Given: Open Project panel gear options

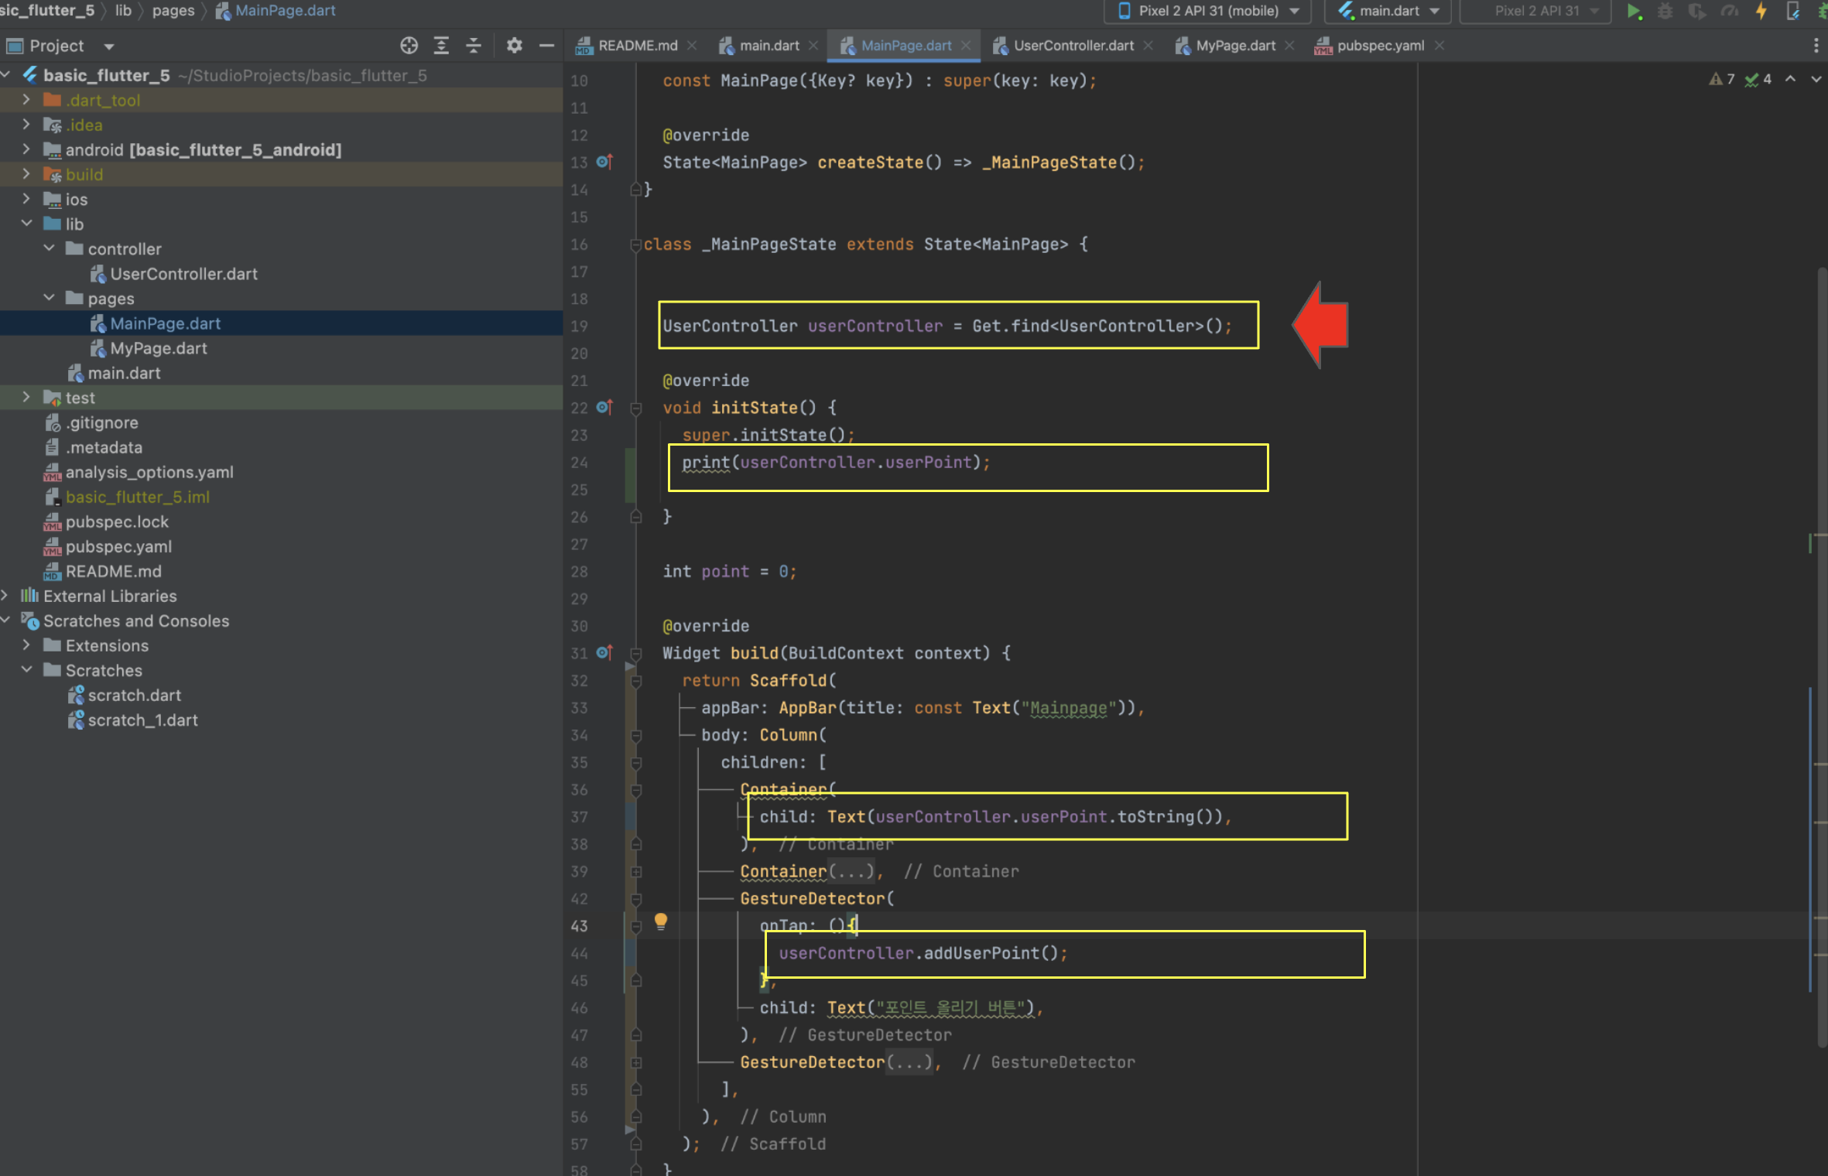Looking at the screenshot, I should [514, 46].
